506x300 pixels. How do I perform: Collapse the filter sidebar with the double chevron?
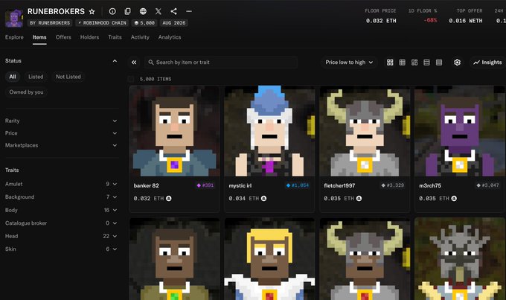point(134,63)
